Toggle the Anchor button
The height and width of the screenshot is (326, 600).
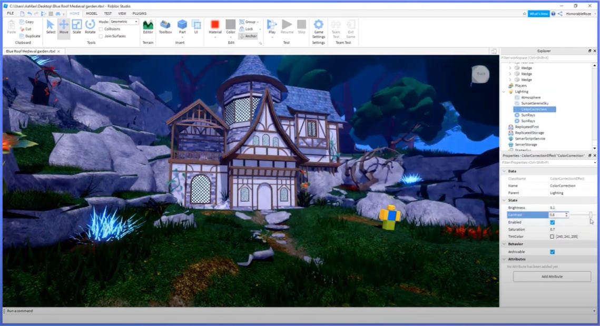248,36
